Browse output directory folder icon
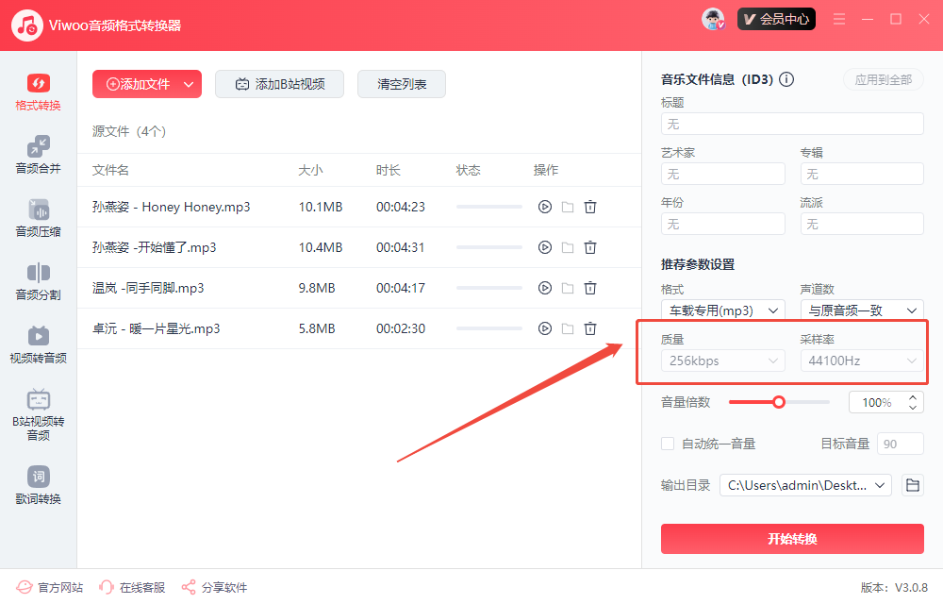The image size is (943, 604). coord(912,485)
